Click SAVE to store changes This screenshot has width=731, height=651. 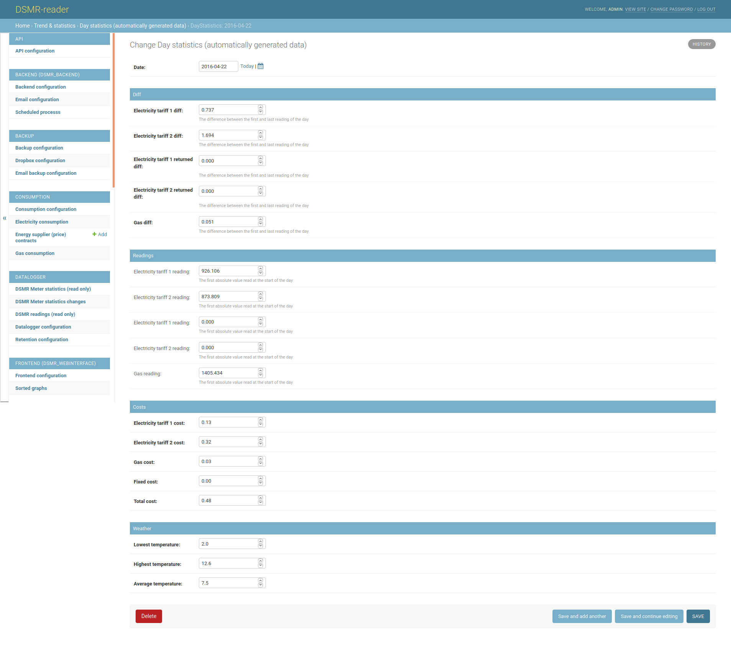698,616
